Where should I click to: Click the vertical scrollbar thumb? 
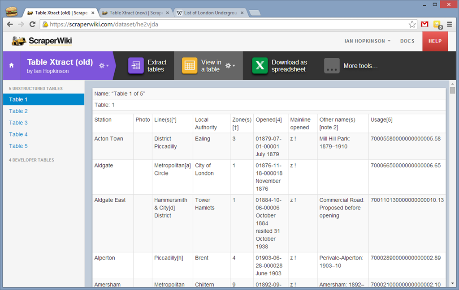pyautogui.click(x=453, y=90)
